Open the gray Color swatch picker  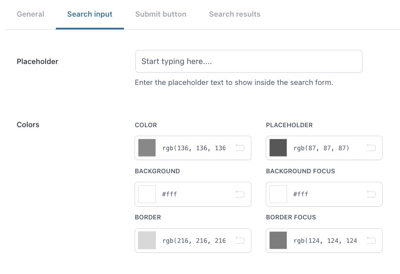tap(147, 148)
